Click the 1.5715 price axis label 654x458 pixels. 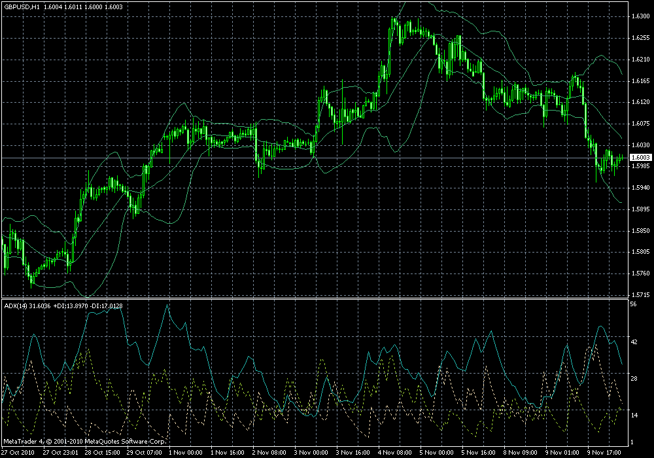[641, 295]
